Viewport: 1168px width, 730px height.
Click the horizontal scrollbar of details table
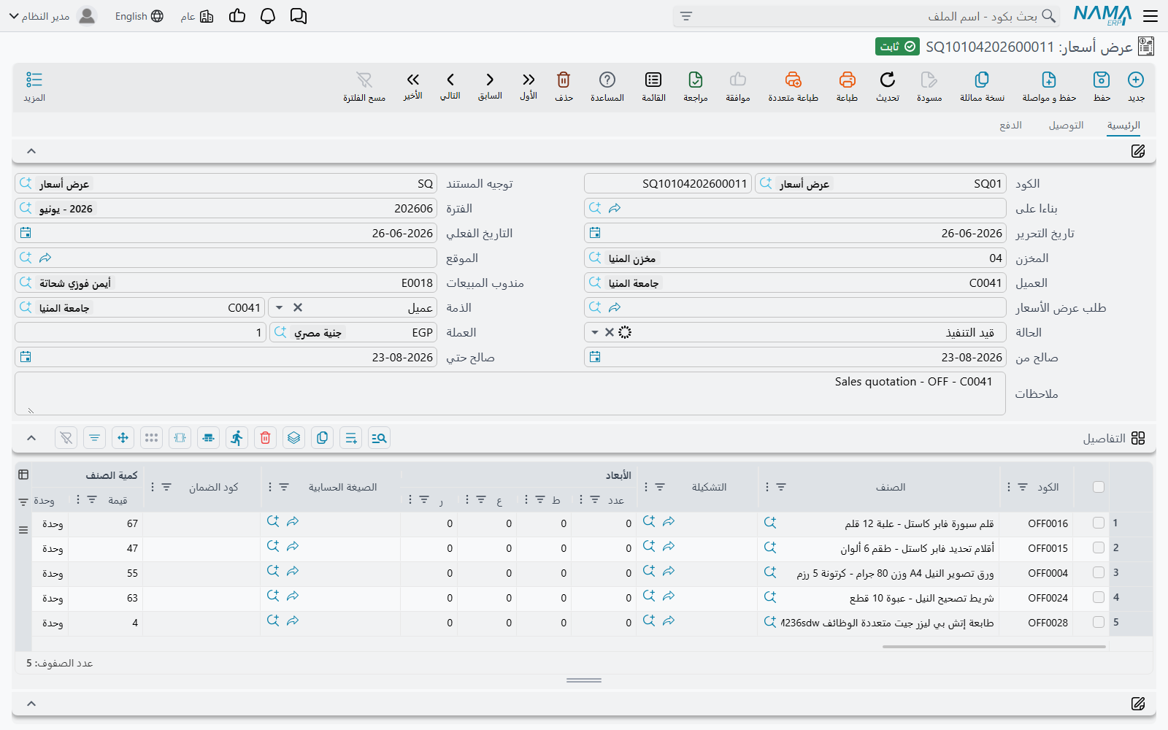(994, 646)
